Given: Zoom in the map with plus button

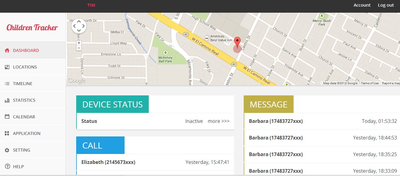Looking at the screenshot, I should (x=79, y=43).
